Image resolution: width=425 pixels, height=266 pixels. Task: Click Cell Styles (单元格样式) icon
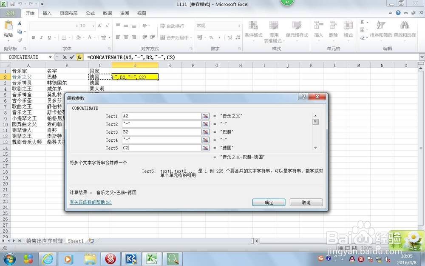point(297,25)
